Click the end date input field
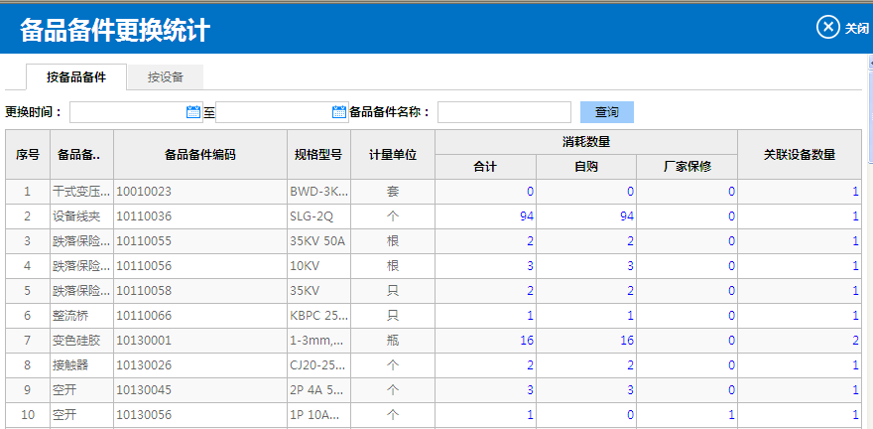 (x=273, y=112)
